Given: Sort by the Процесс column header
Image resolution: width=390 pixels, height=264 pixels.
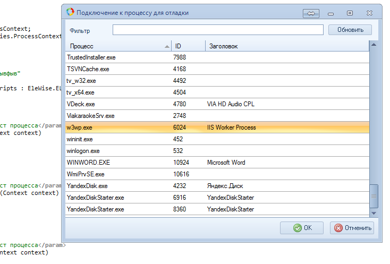Looking at the screenshot, I should coord(117,46).
